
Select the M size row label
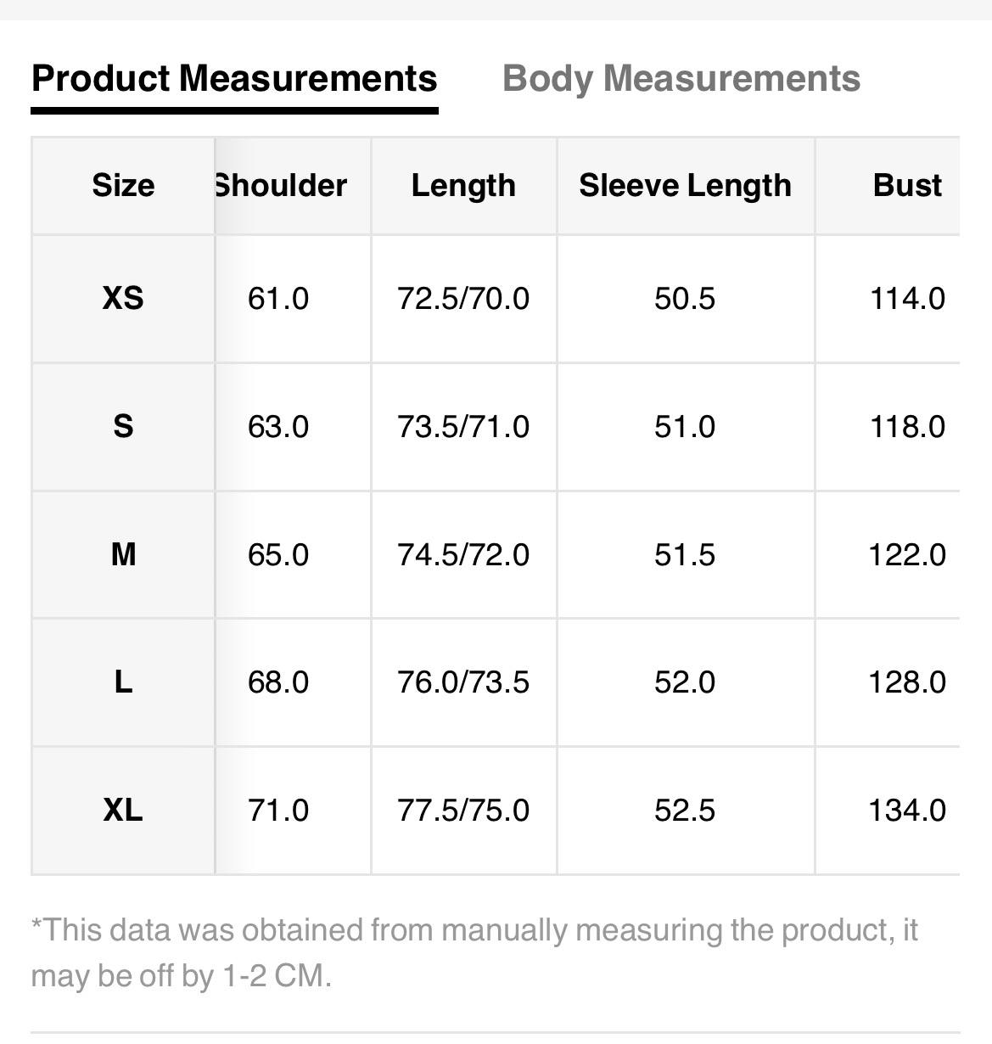click(x=123, y=554)
